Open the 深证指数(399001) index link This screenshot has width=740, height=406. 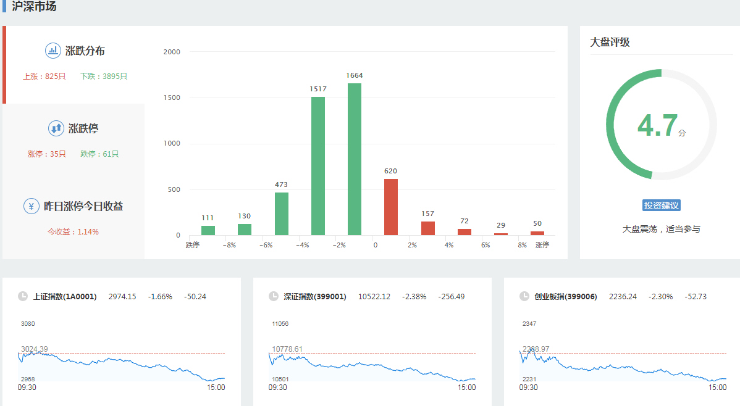pyautogui.click(x=315, y=297)
